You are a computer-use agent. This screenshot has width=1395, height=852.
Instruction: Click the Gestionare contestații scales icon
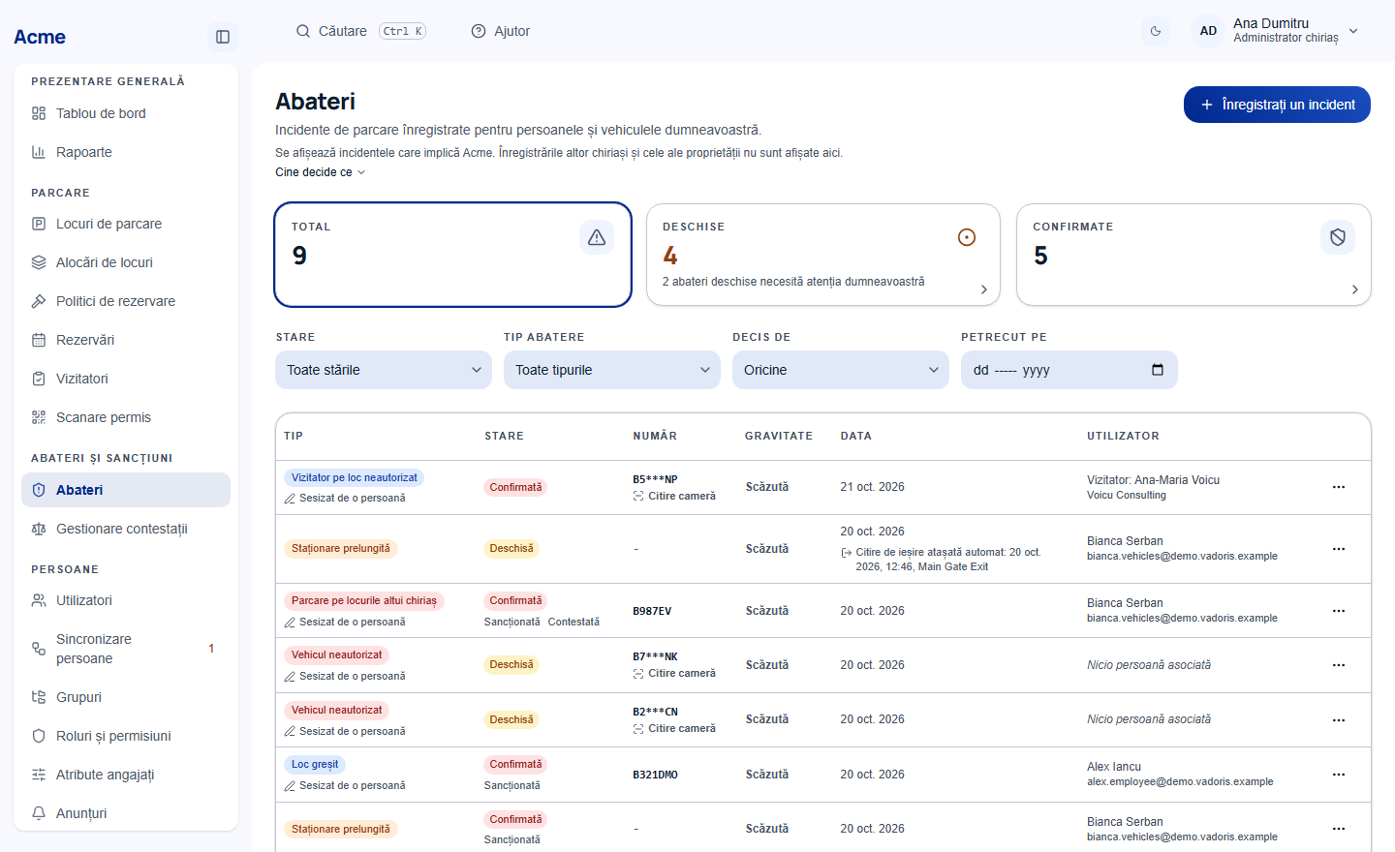39,529
